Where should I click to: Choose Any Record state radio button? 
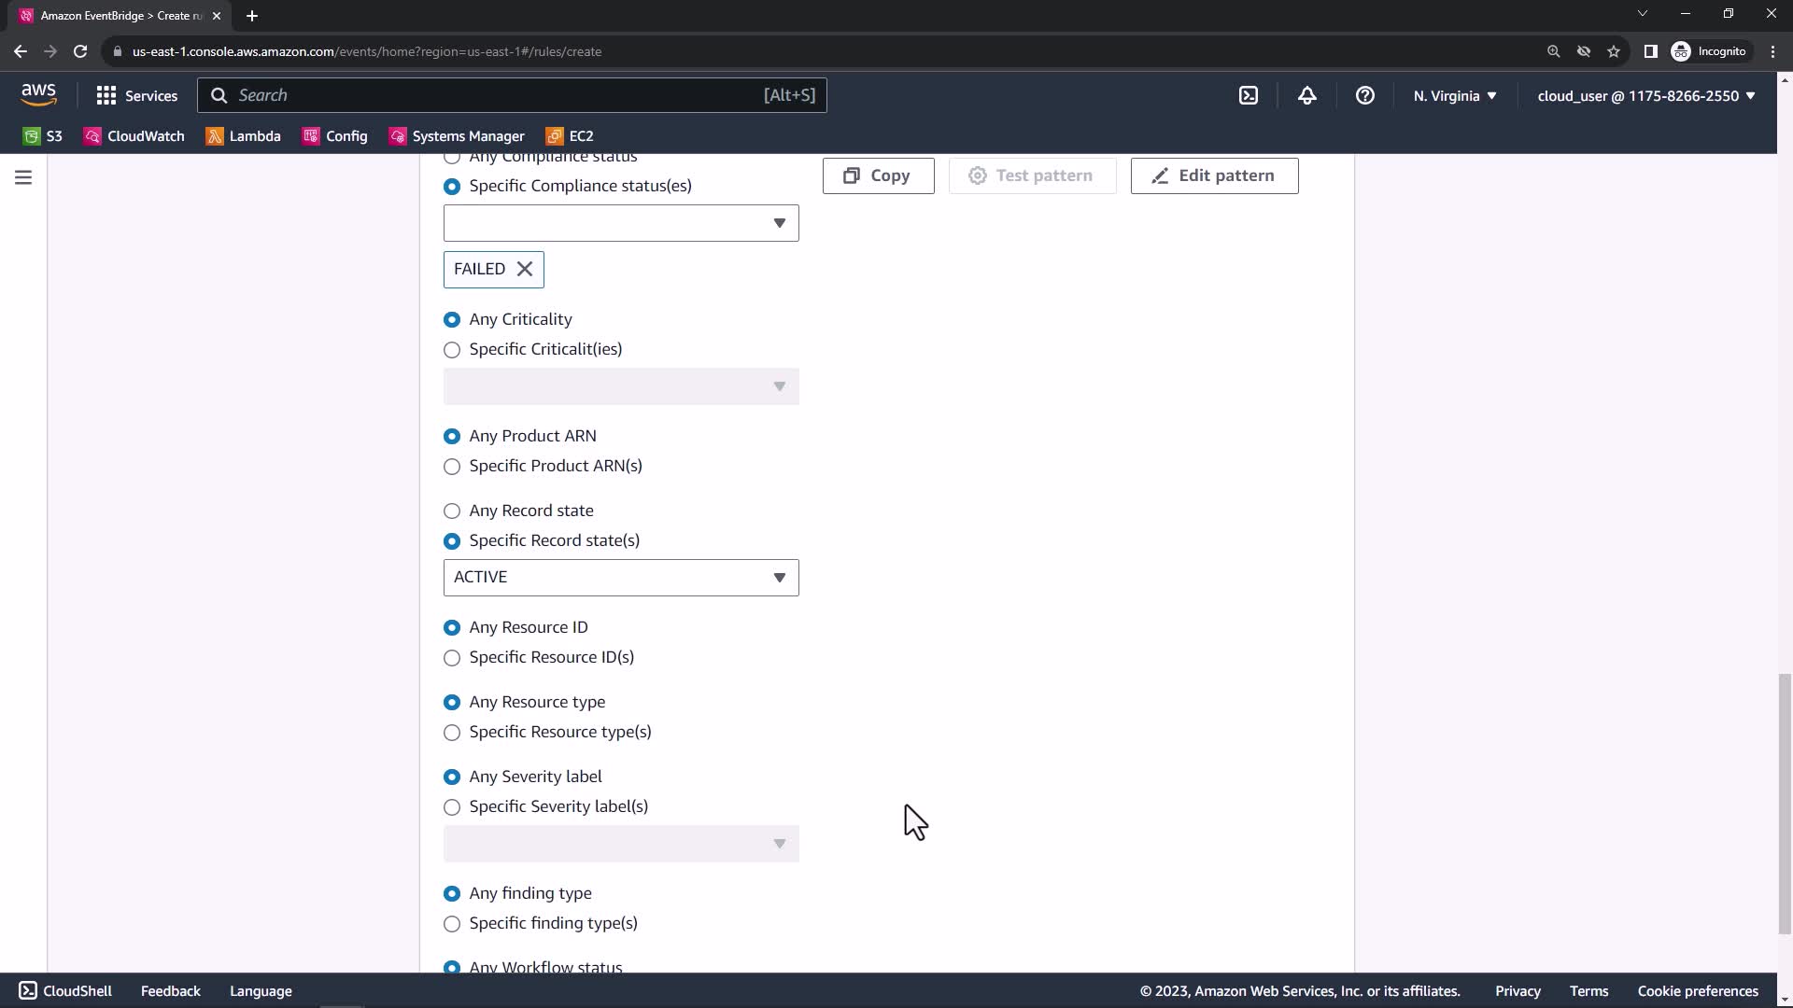[x=452, y=511]
